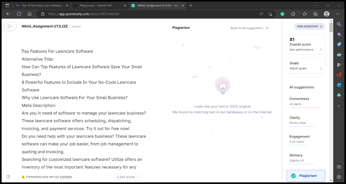Click the Delivery score progress bar
Viewport: 346px width, 184px height.
[x=301, y=164]
